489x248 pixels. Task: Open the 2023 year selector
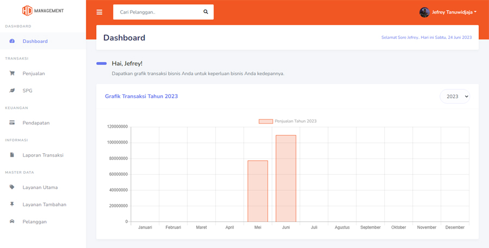pos(455,96)
